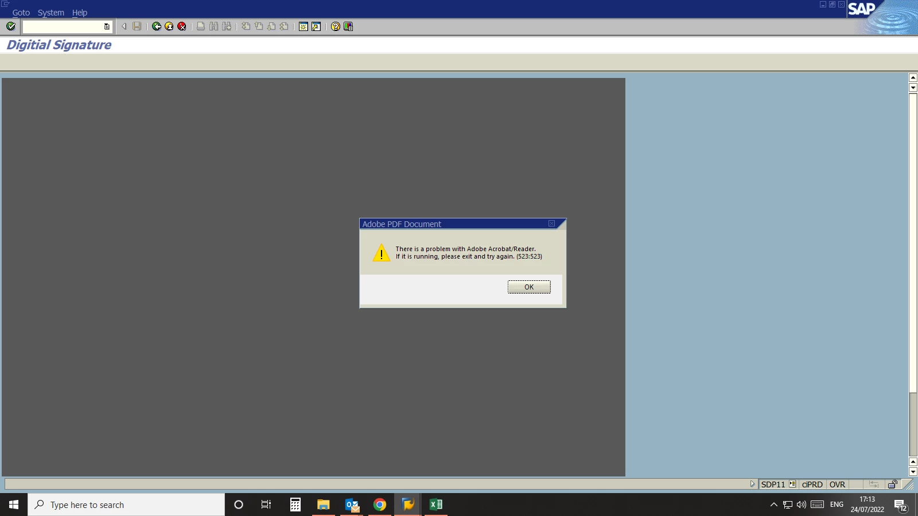The image size is (918, 516).
Task: Switch the ENG input language
Action: (x=837, y=505)
